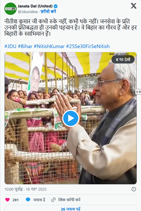Open the #JDU hashtag
The image size is (141, 211).
(10, 47)
